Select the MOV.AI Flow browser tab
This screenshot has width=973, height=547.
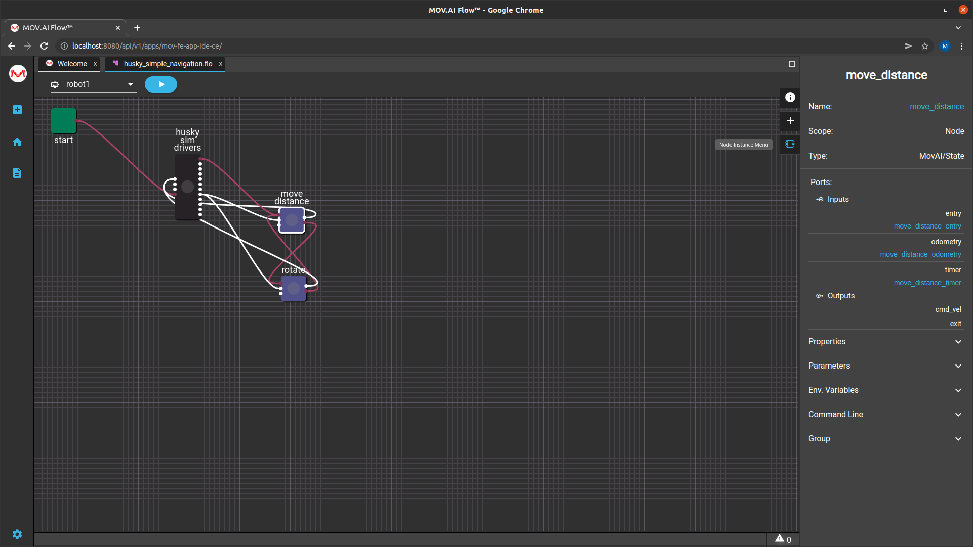click(64, 28)
